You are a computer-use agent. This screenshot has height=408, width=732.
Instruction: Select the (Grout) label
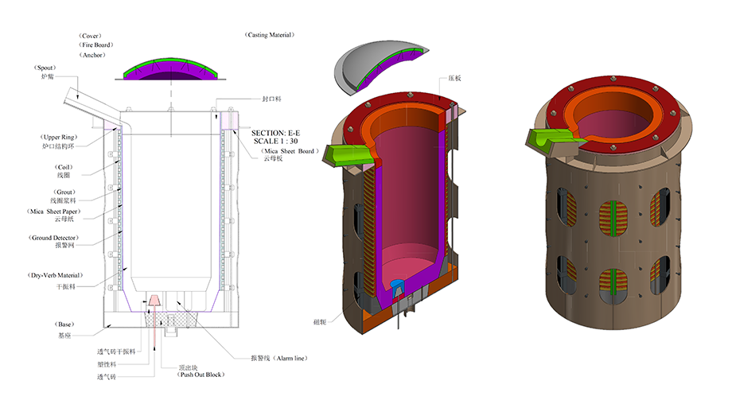[65, 192]
